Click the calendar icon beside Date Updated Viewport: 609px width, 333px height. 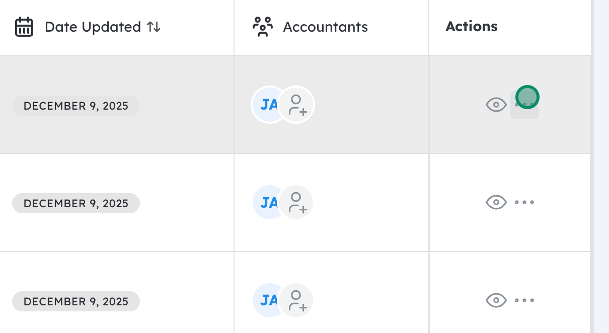point(24,27)
